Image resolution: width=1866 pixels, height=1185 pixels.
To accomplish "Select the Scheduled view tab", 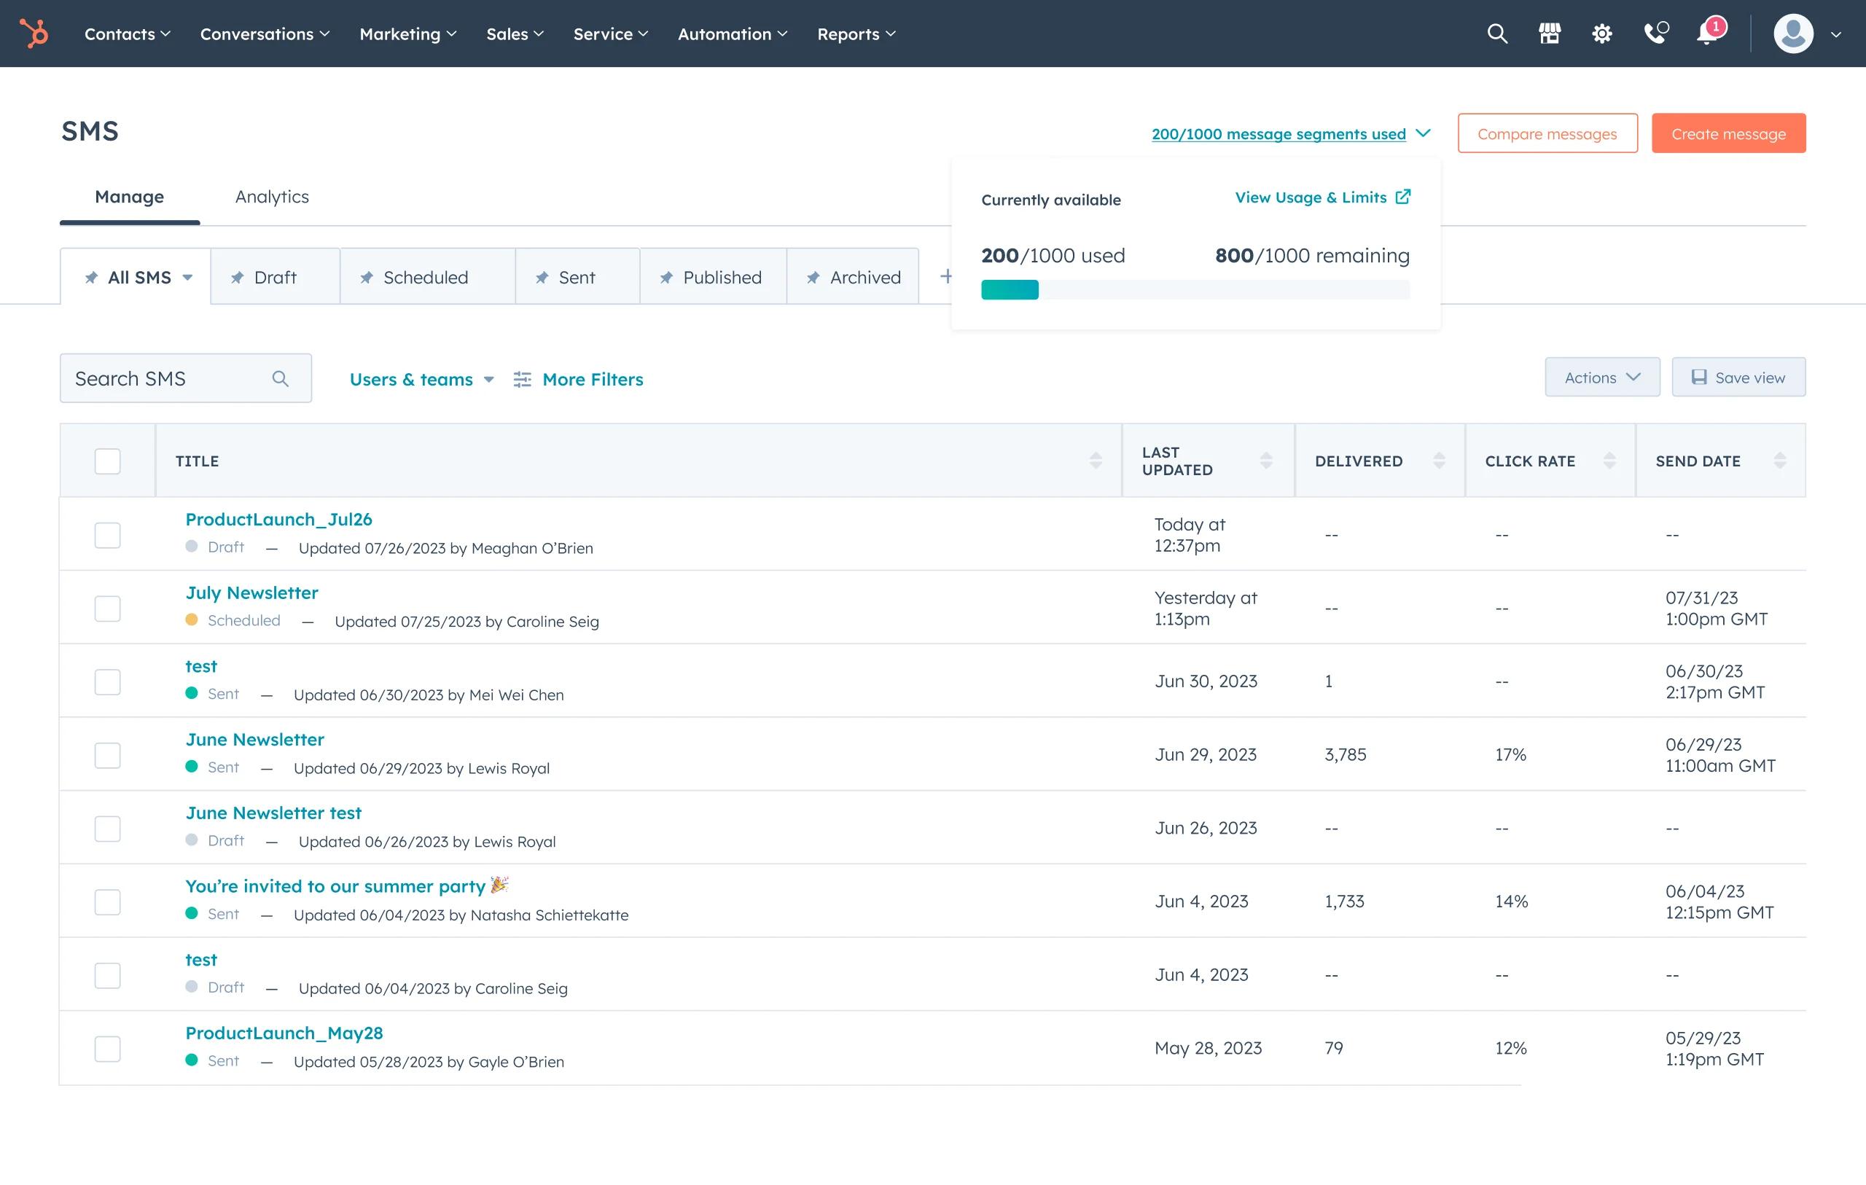I will pos(427,277).
